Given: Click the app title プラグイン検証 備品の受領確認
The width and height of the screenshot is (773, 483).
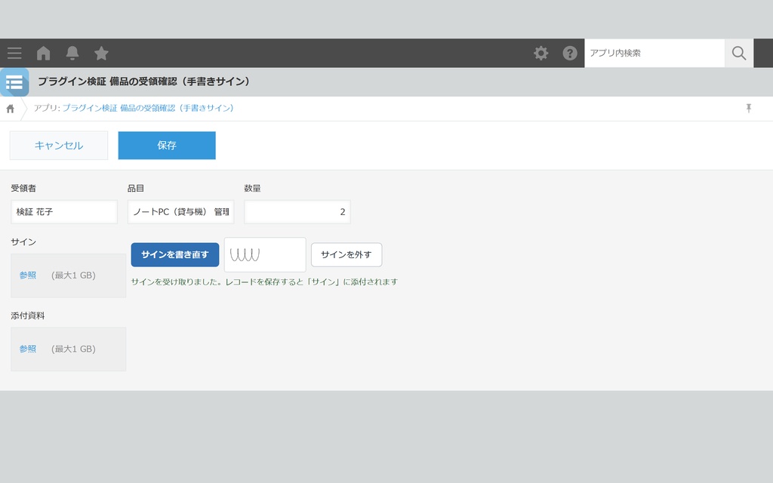Looking at the screenshot, I should (x=144, y=82).
